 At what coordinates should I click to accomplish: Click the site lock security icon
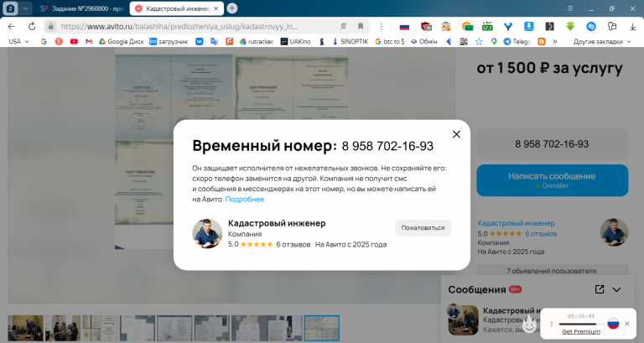50,26
